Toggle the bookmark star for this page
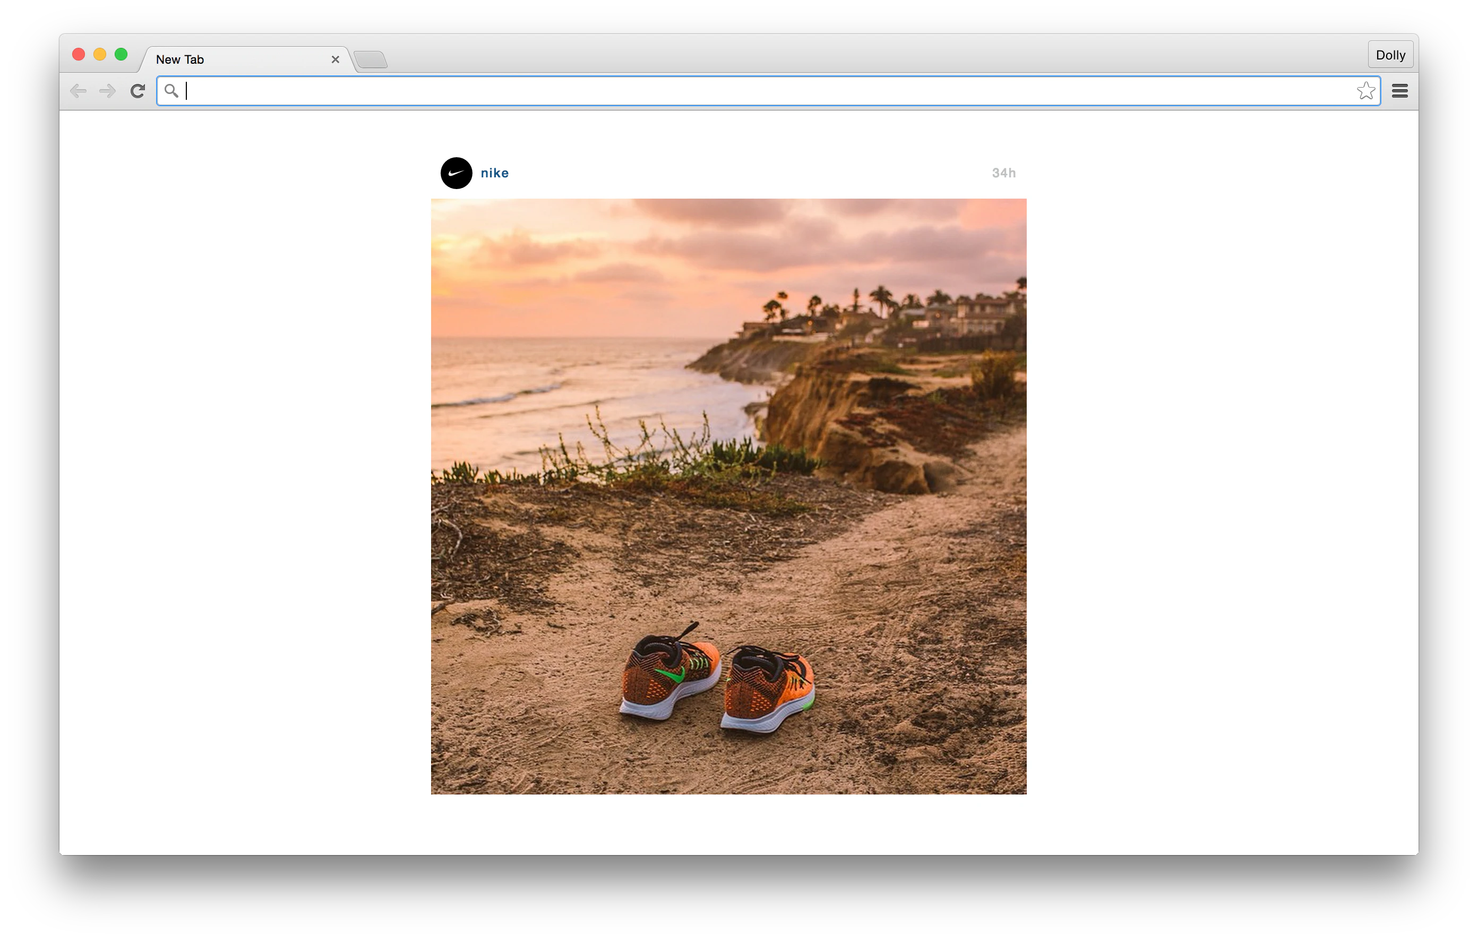 coord(1367,90)
